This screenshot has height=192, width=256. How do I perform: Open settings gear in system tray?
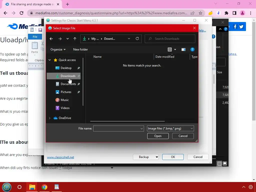[x=251, y=187]
